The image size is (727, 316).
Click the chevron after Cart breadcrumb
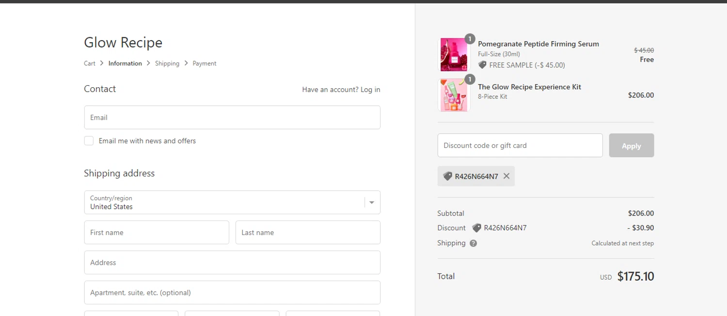coord(102,63)
